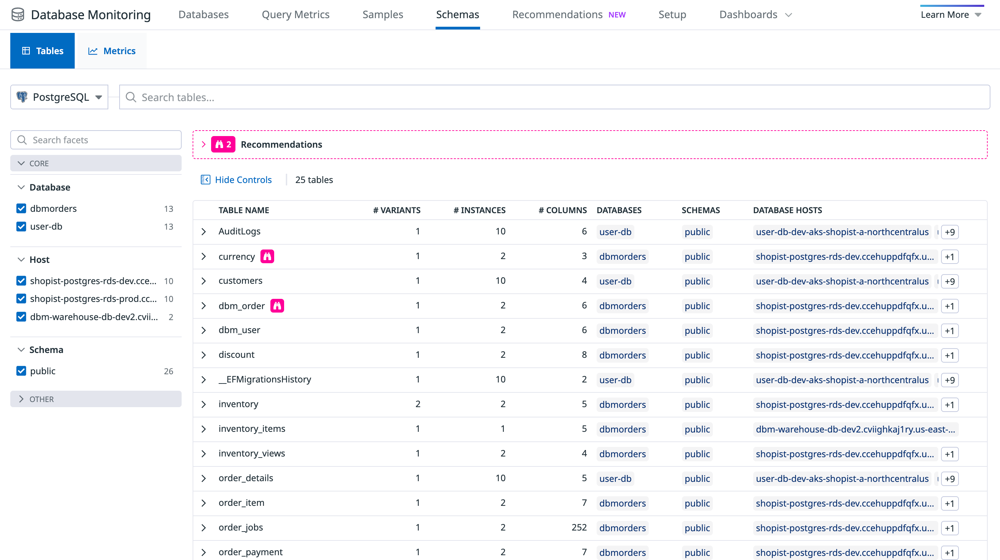Click the Metrics chart icon
Image resolution: width=1000 pixels, height=560 pixels.
click(93, 51)
